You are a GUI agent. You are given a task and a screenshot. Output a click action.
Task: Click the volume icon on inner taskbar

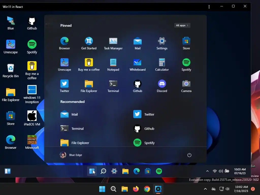221,171
